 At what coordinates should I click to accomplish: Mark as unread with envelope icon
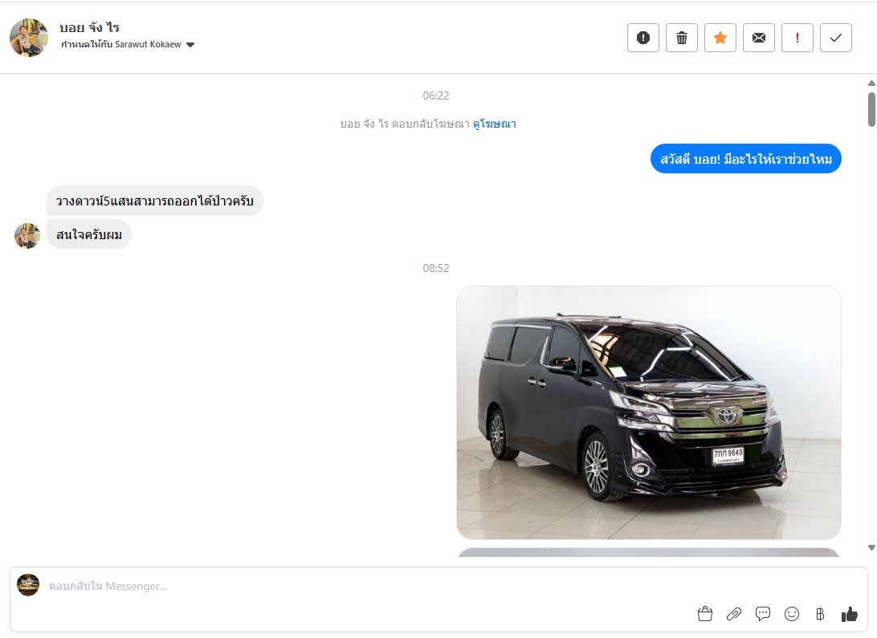tap(759, 38)
